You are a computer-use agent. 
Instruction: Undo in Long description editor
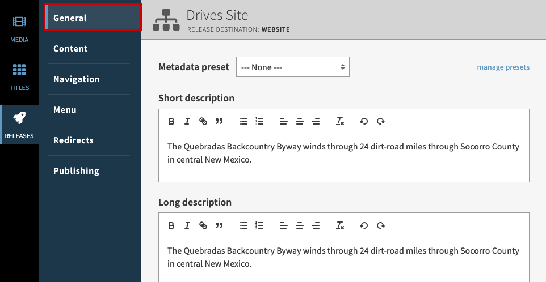[364, 225]
